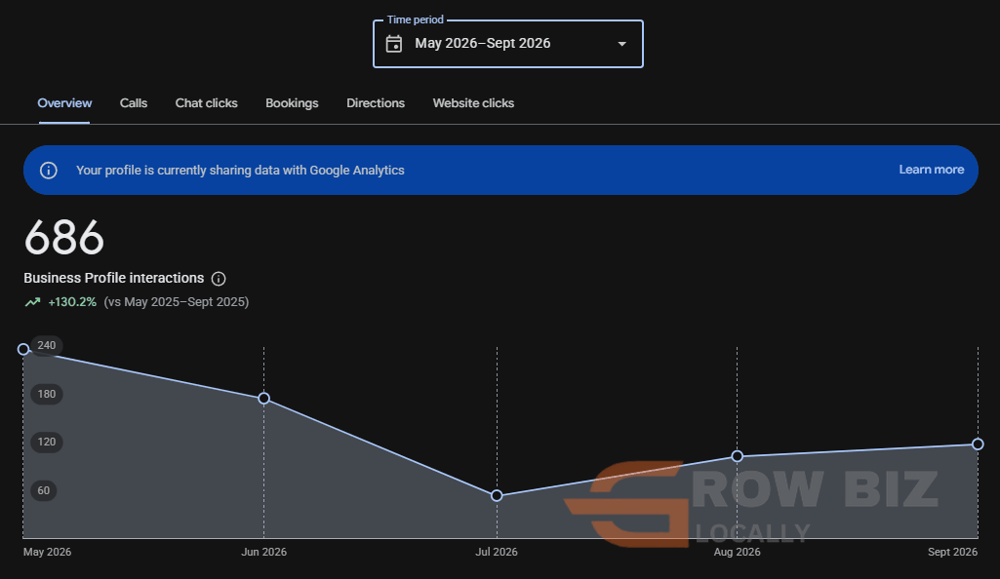
Task: Select the Aug 2026 data point
Action: (738, 456)
